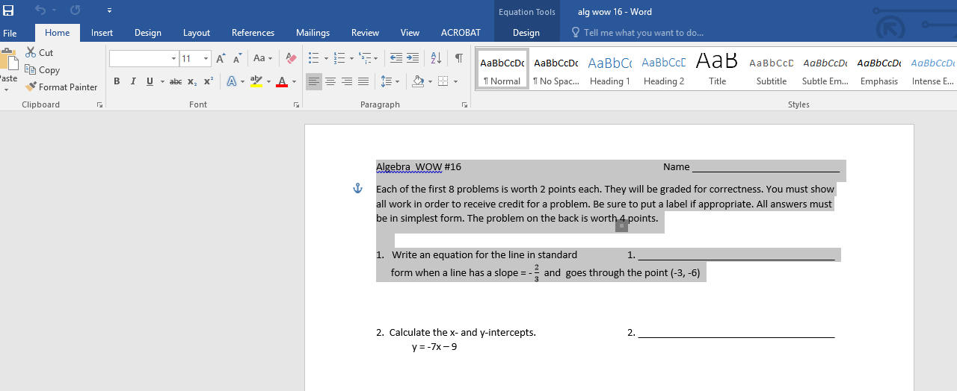The height and width of the screenshot is (391, 957).
Task: Click the object anchor icon in margin
Action: pos(357,189)
